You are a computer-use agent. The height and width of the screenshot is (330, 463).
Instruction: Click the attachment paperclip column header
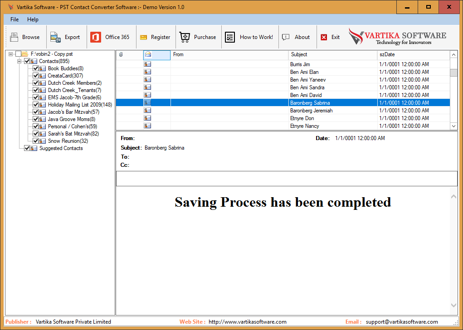(121, 54)
